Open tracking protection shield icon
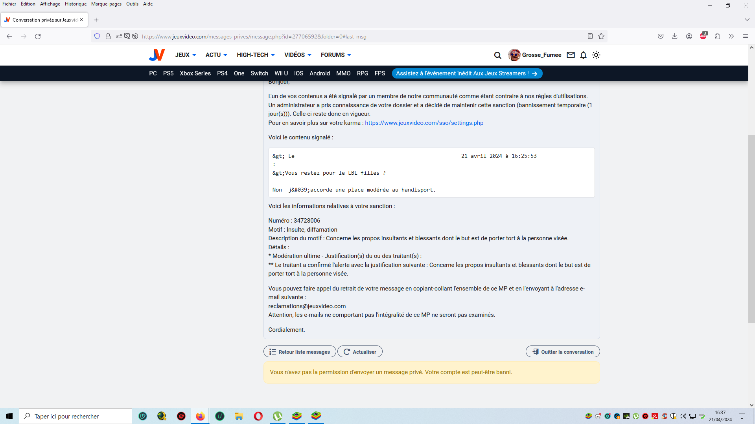The height and width of the screenshot is (424, 755). [97, 37]
